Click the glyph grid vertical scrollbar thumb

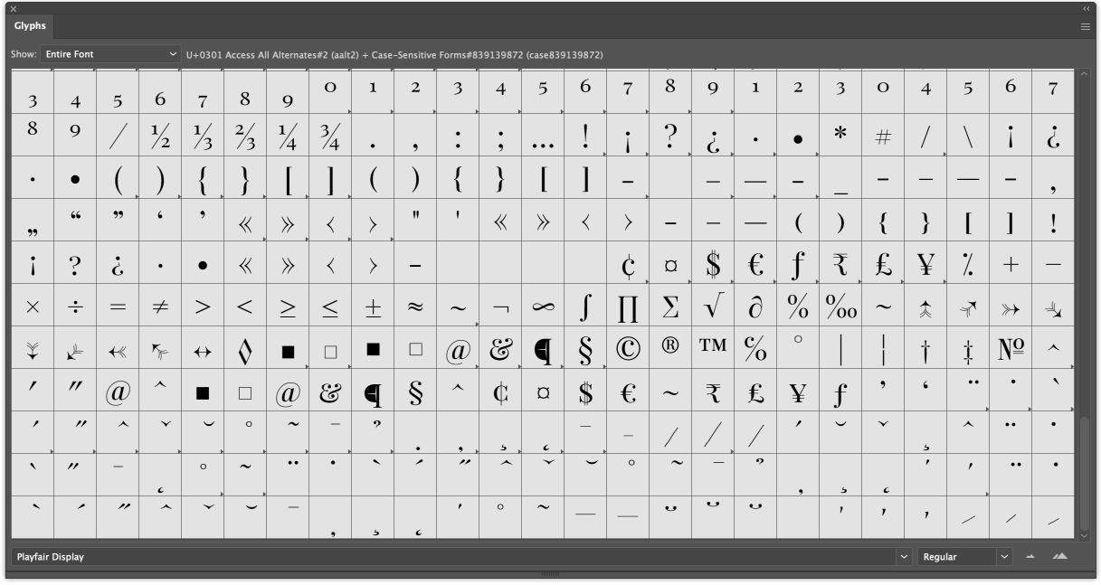(x=1084, y=472)
